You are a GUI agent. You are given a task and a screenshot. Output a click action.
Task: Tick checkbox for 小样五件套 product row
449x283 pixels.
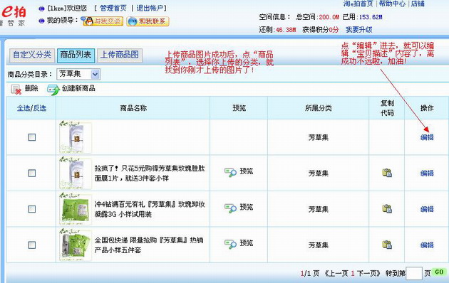click(32, 245)
